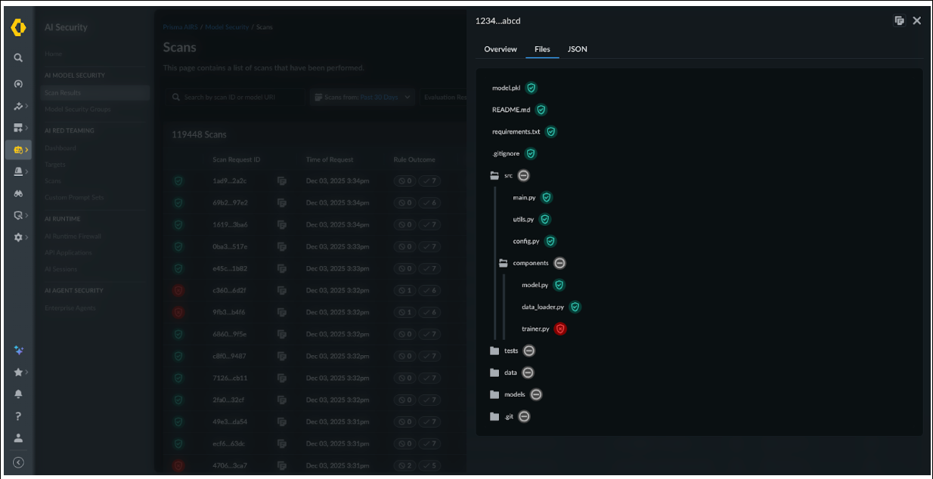The width and height of the screenshot is (933, 479).
Task: Click the sparkle AI assistant icon
Action: click(18, 350)
